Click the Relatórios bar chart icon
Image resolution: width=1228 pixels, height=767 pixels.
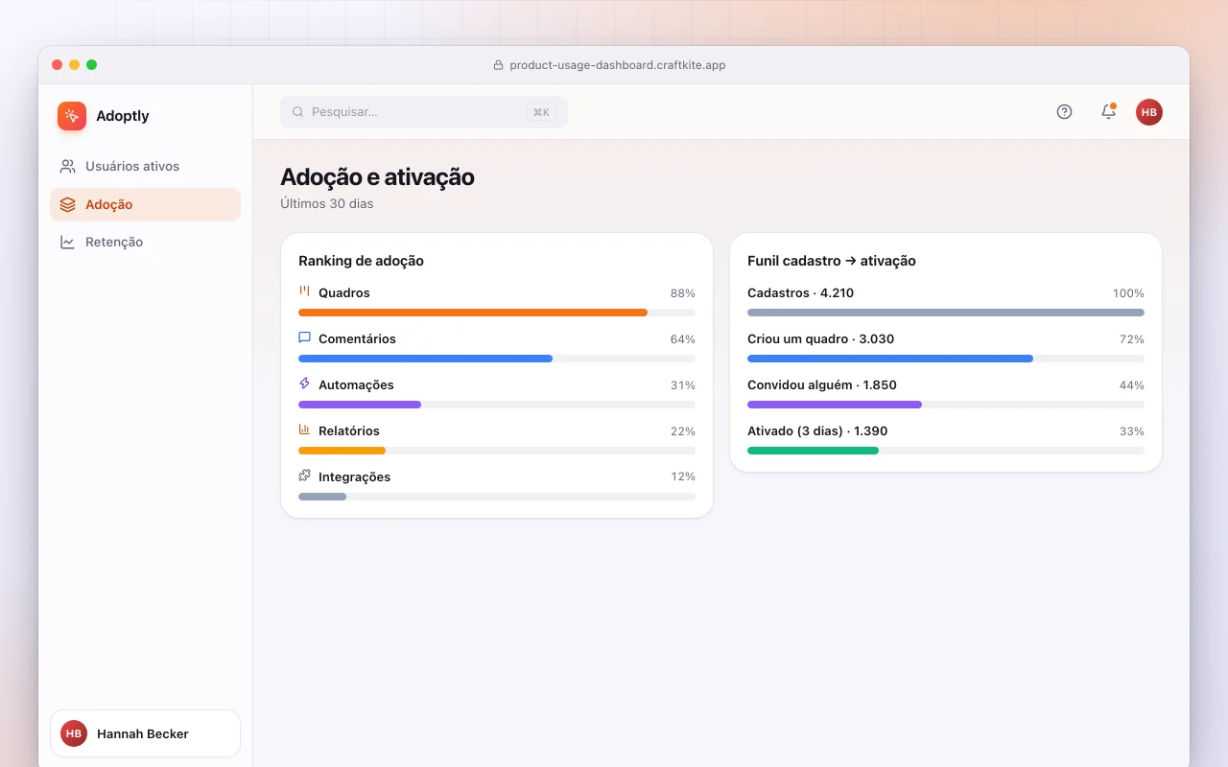(x=305, y=430)
